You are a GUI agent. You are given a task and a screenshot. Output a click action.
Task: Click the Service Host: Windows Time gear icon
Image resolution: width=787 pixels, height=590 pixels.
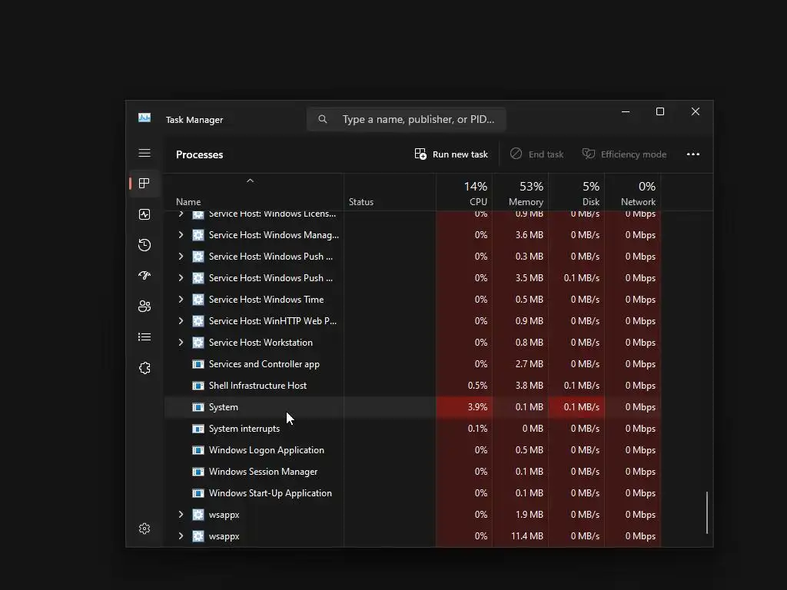click(198, 300)
